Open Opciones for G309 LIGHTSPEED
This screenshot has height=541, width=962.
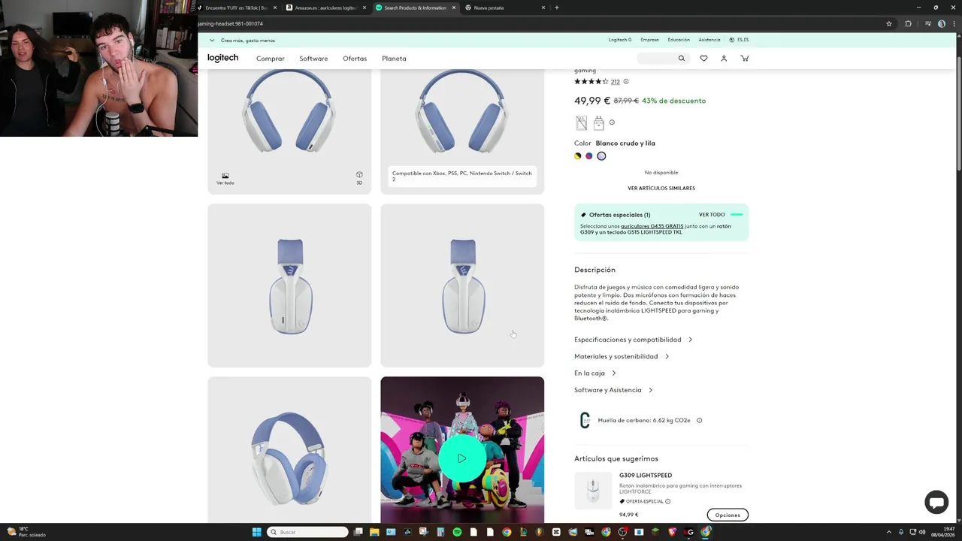tap(728, 515)
